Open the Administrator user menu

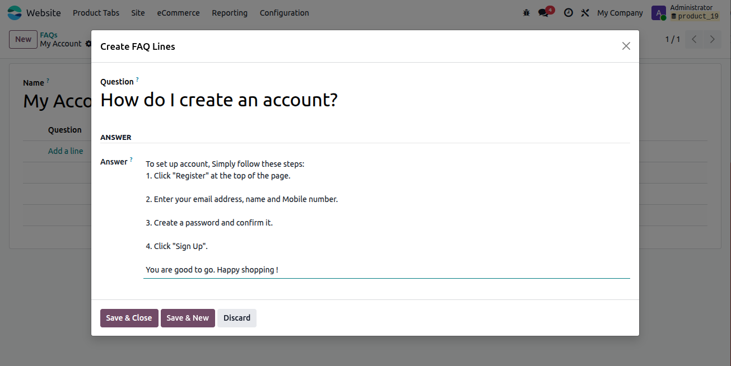tap(686, 12)
